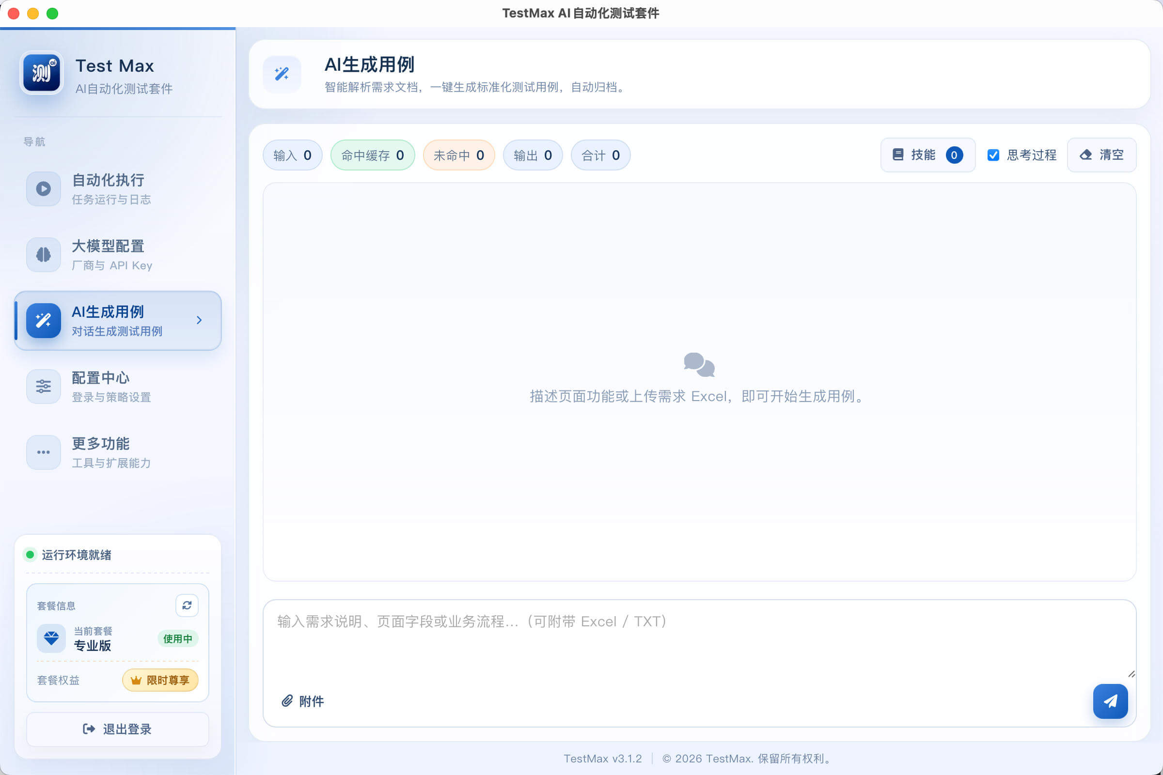Open the 更多功能 navigation item

point(118,452)
